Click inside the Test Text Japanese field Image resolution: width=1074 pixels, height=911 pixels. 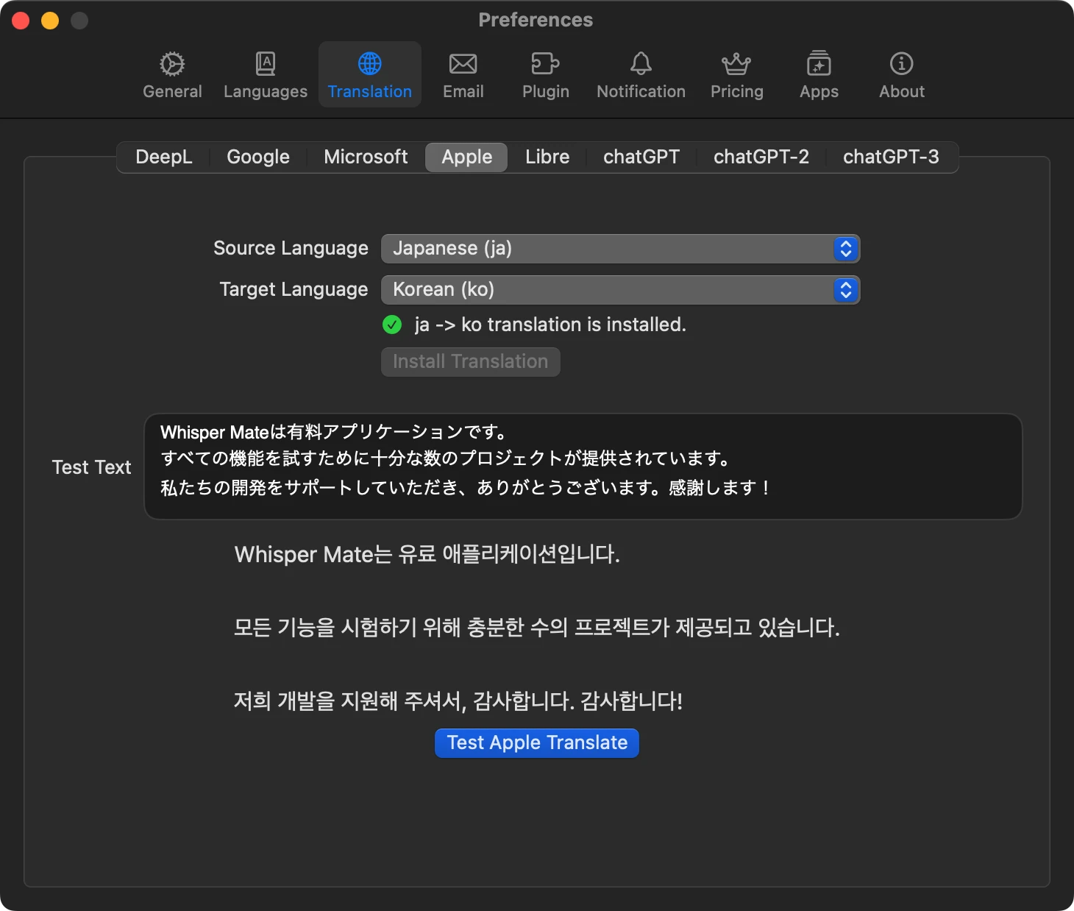[x=583, y=467]
